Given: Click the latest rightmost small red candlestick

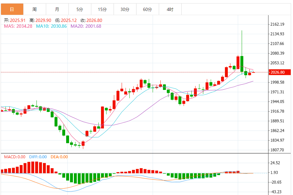Looking at the screenshot, I should coord(253,73).
